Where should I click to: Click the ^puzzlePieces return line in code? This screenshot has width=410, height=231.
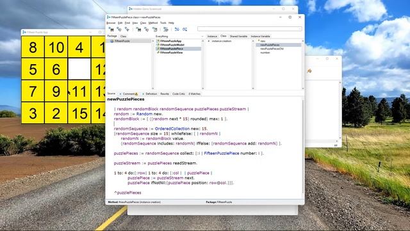(127, 193)
